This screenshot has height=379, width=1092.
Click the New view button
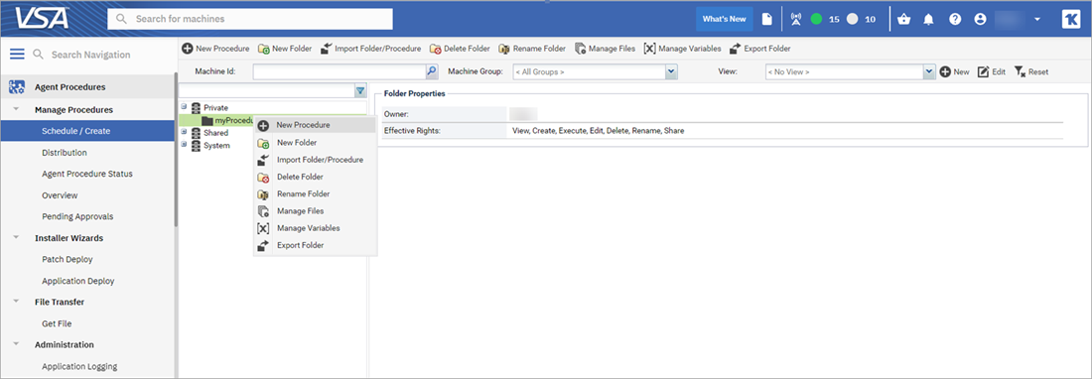(x=954, y=71)
